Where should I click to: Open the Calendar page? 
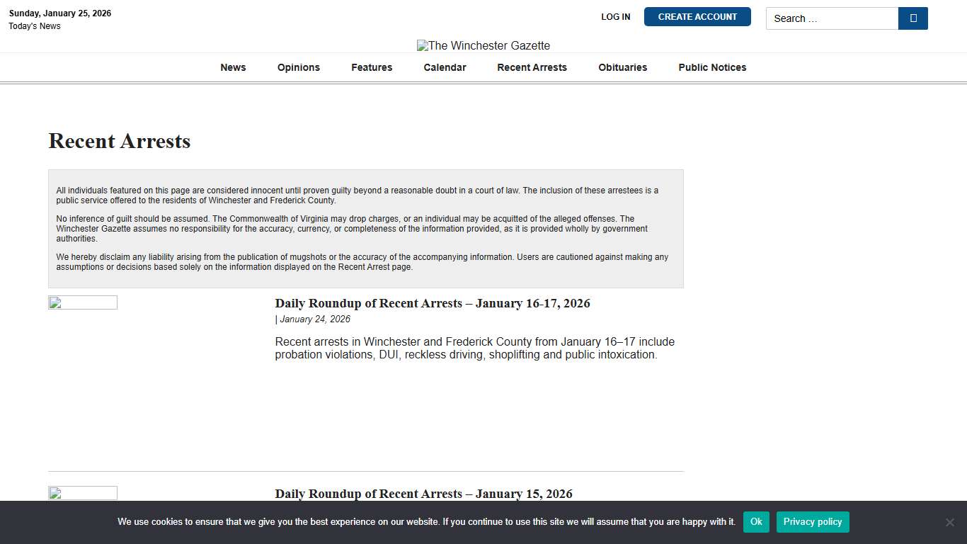445,67
